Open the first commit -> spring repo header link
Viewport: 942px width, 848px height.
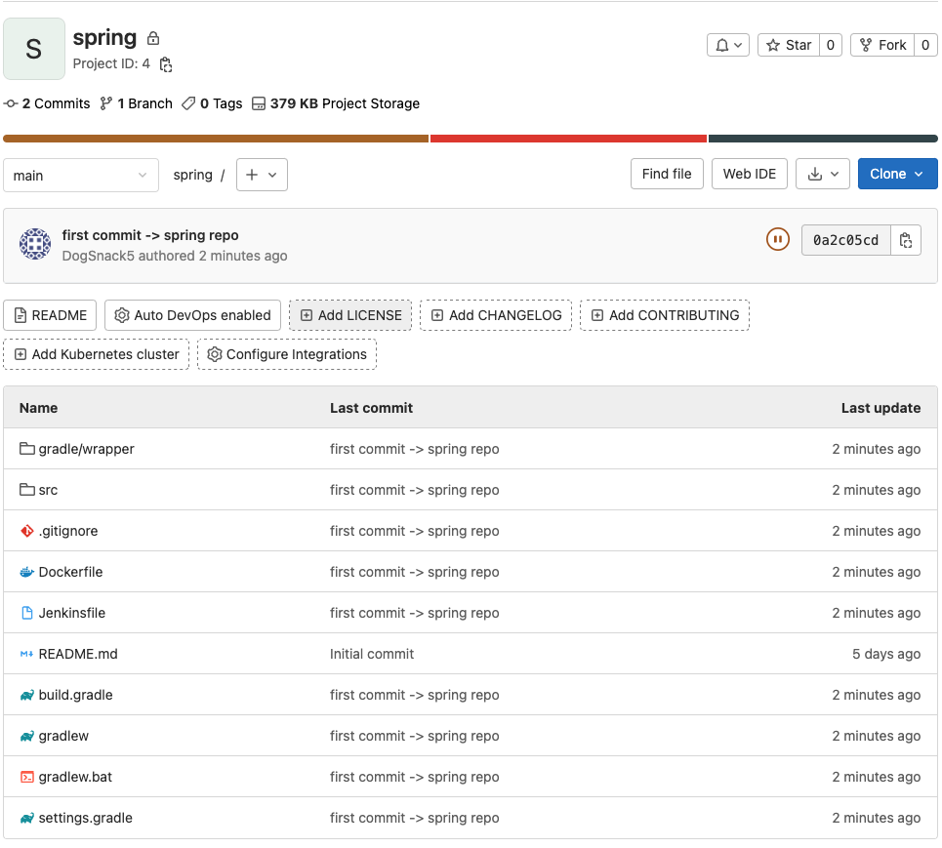(150, 235)
